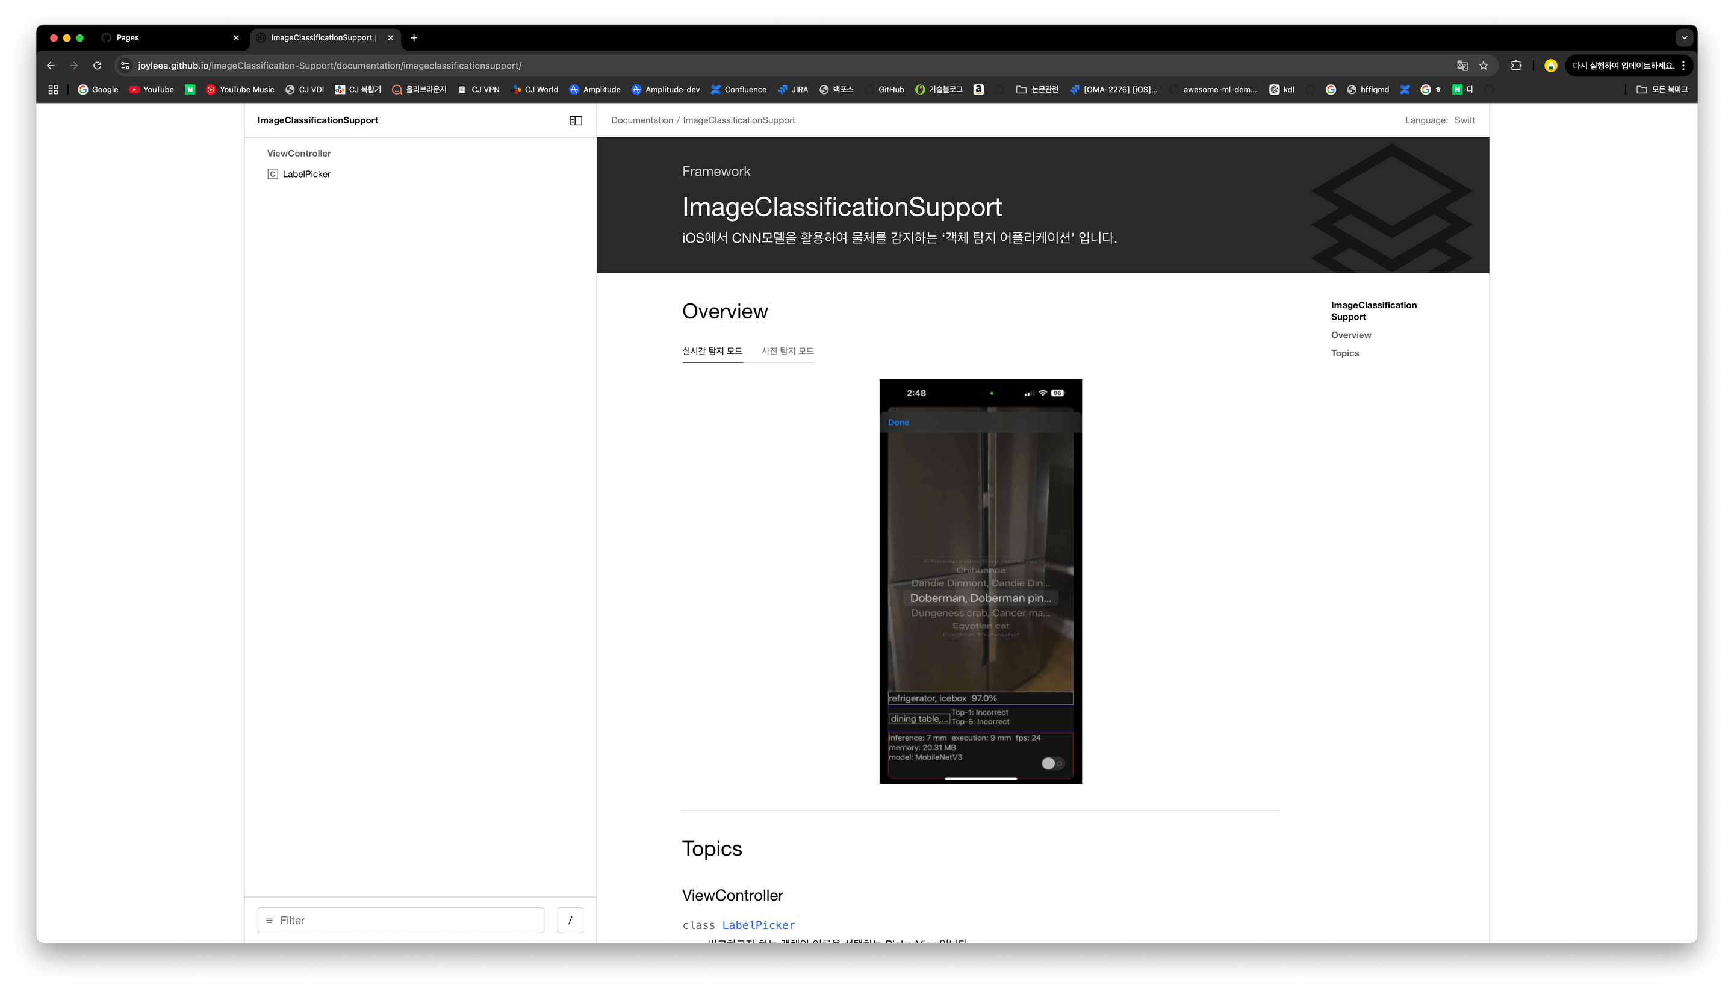Click the reload page icon

tap(98, 66)
